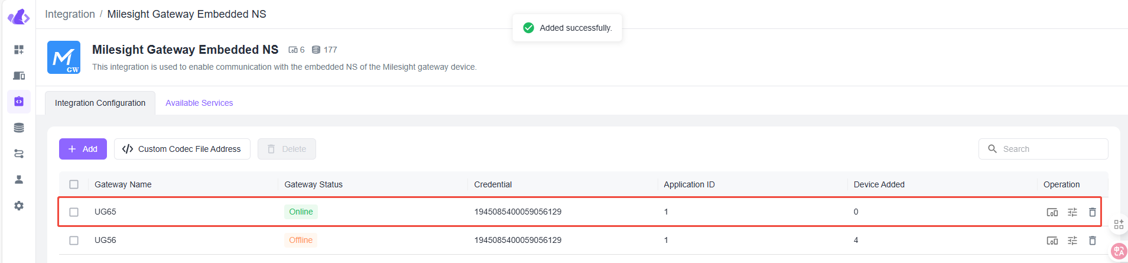The image size is (1128, 263).
Task: Check the UG56 row checkbox
Action: 74,241
